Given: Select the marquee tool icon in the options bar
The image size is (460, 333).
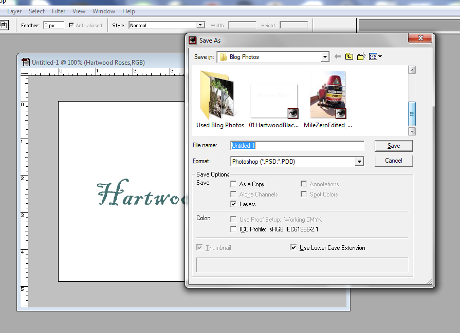Looking at the screenshot, I should click(5, 25).
